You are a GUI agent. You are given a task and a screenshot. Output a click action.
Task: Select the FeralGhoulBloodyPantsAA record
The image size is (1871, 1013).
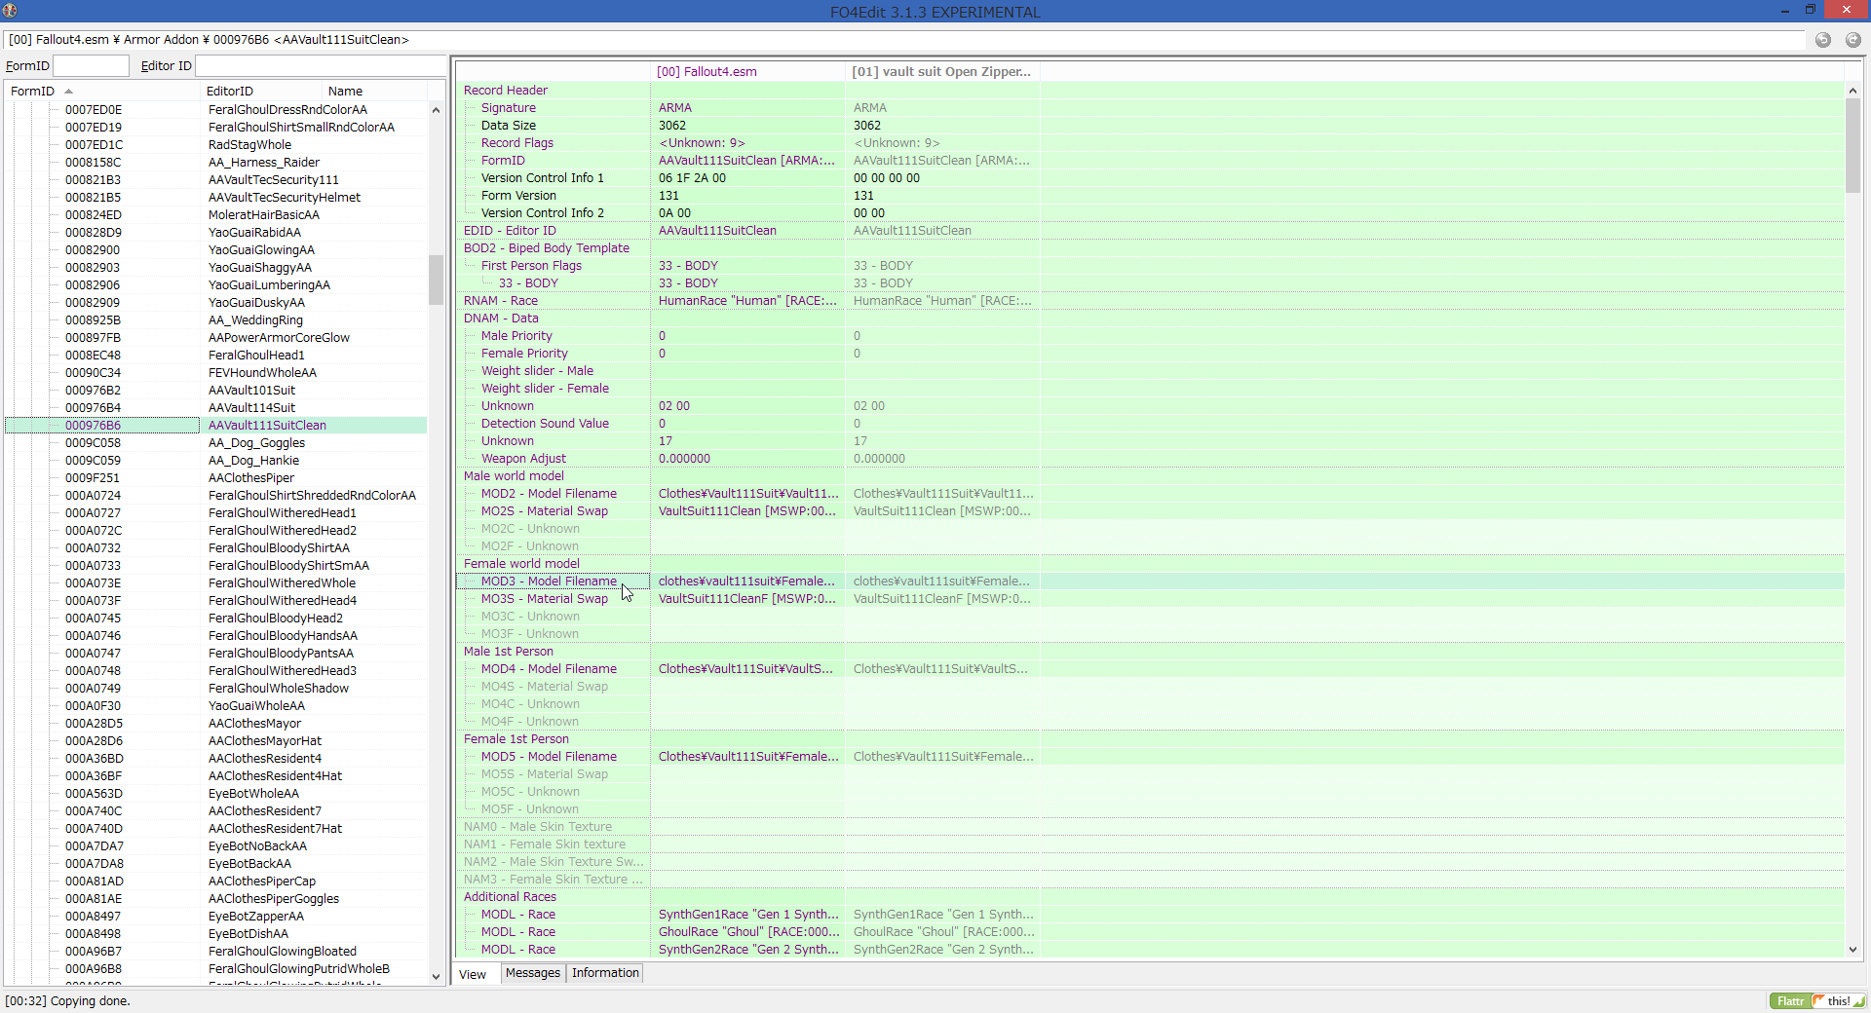click(281, 654)
